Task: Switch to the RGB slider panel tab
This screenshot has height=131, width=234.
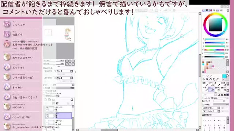Action: click(207, 10)
